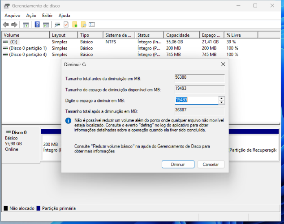284x224 pixels.
Task: Open the Arquivo menu
Action: coord(12,16)
